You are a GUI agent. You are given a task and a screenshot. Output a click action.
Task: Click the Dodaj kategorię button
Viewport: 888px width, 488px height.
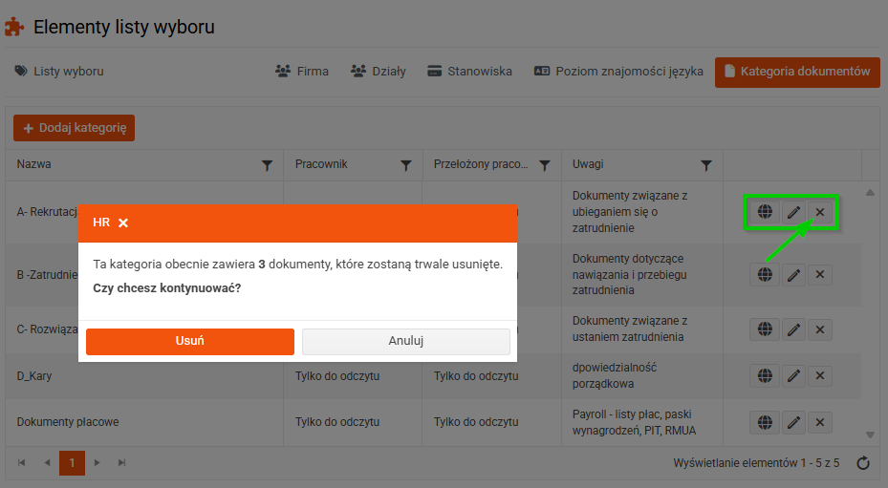click(x=75, y=128)
